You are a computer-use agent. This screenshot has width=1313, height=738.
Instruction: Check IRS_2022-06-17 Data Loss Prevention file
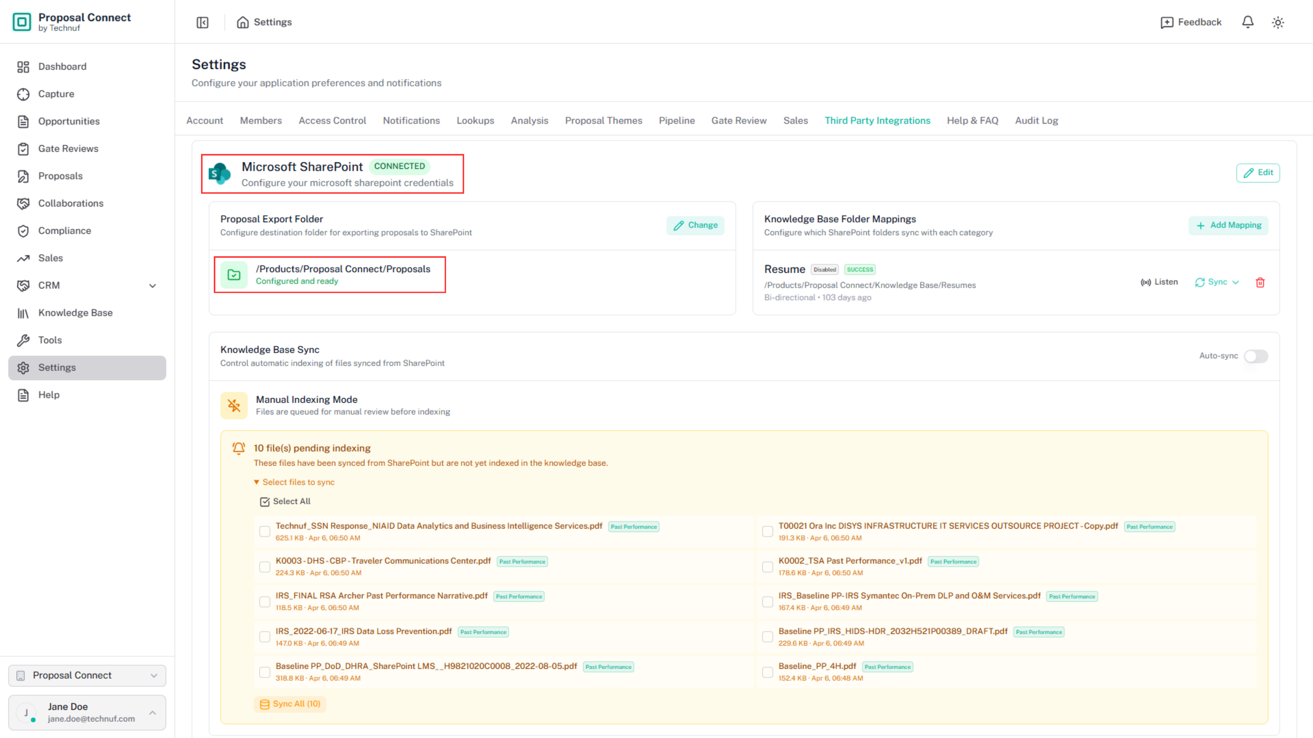[x=265, y=637]
